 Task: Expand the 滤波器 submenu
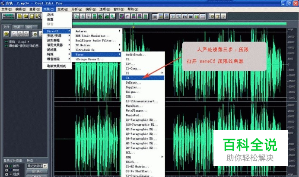(57, 50)
